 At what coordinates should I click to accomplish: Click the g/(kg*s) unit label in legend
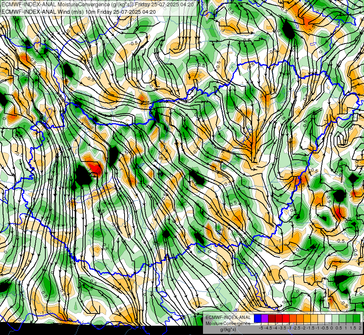coord(228,329)
